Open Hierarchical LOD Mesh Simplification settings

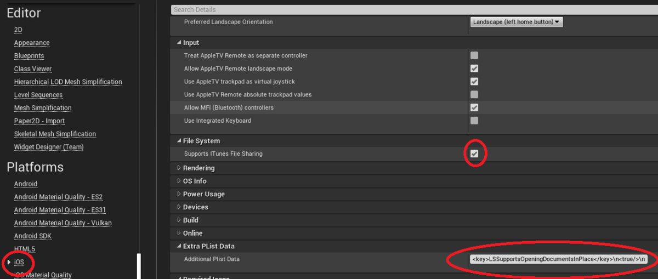(x=68, y=82)
